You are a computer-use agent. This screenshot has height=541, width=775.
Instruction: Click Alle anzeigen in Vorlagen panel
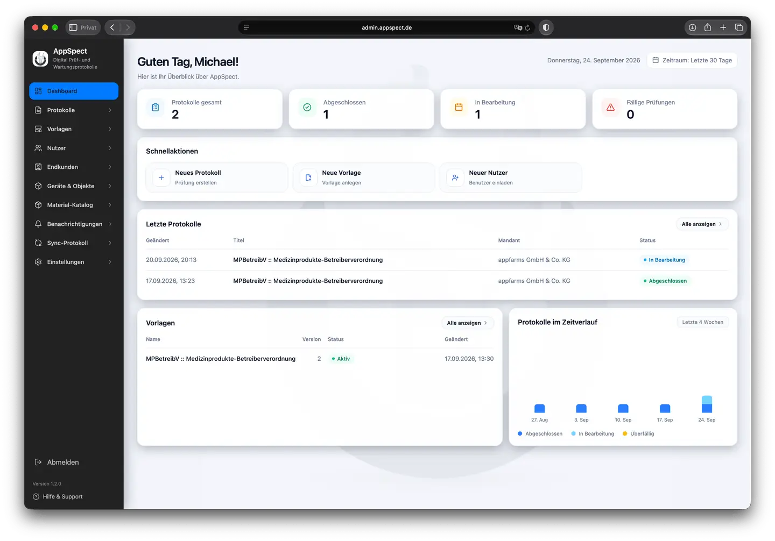click(x=467, y=323)
